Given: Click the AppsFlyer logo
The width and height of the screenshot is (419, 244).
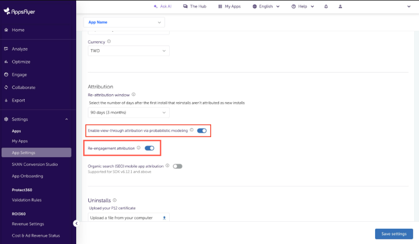Looking at the screenshot, I should coord(23,10).
